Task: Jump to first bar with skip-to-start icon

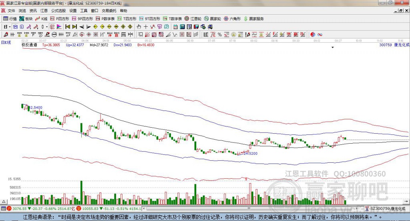Action: (67, 27)
